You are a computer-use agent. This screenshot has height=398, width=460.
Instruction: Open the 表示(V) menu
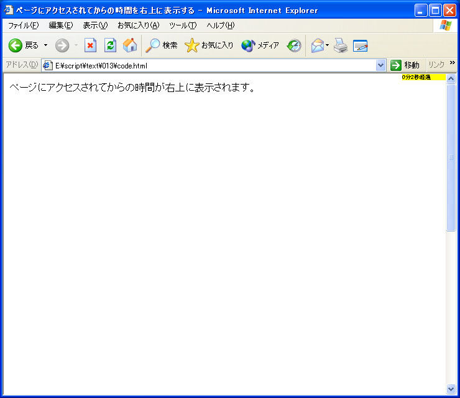(95, 25)
